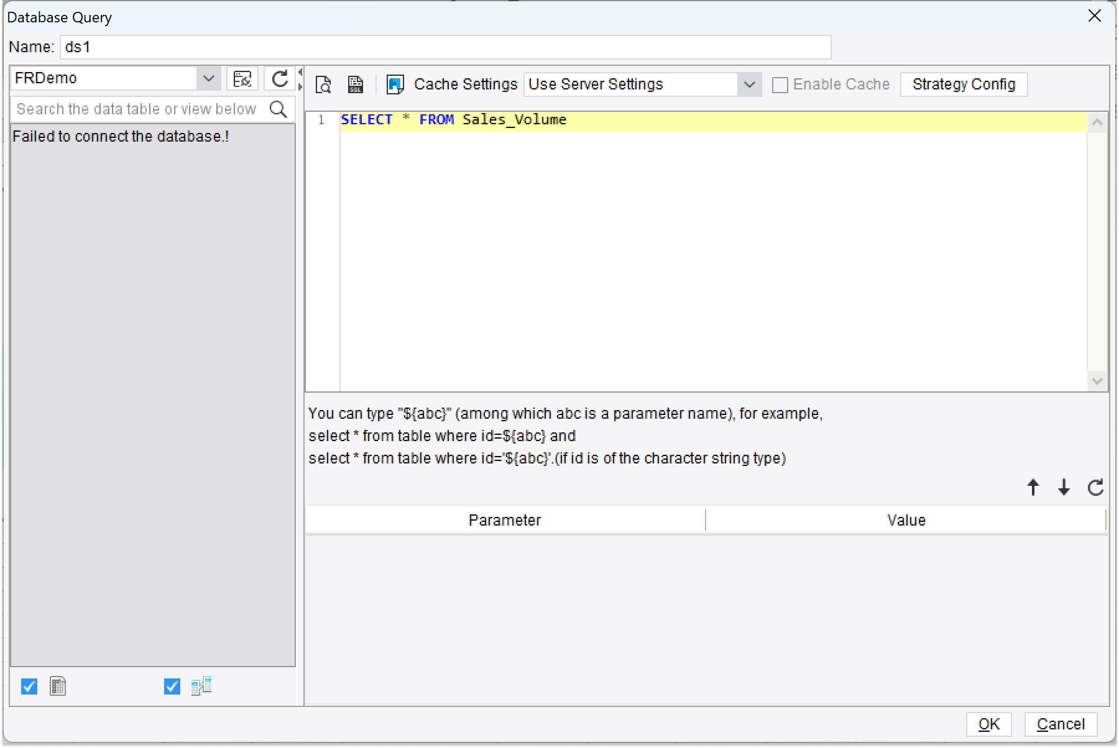Click the Value column header
Screen dimensions: 1119x748
tap(906, 521)
